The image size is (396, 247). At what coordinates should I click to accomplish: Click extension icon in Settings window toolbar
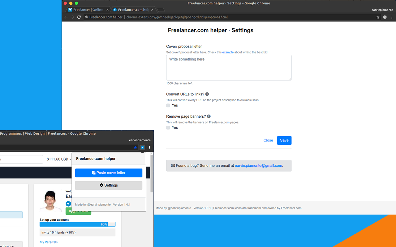click(385, 17)
